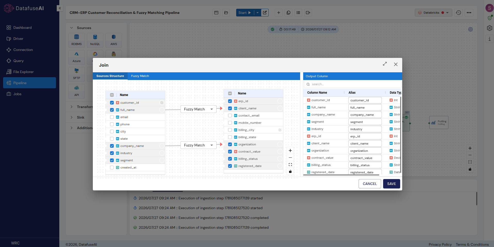Click the RDBMS source icon

pos(77,40)
